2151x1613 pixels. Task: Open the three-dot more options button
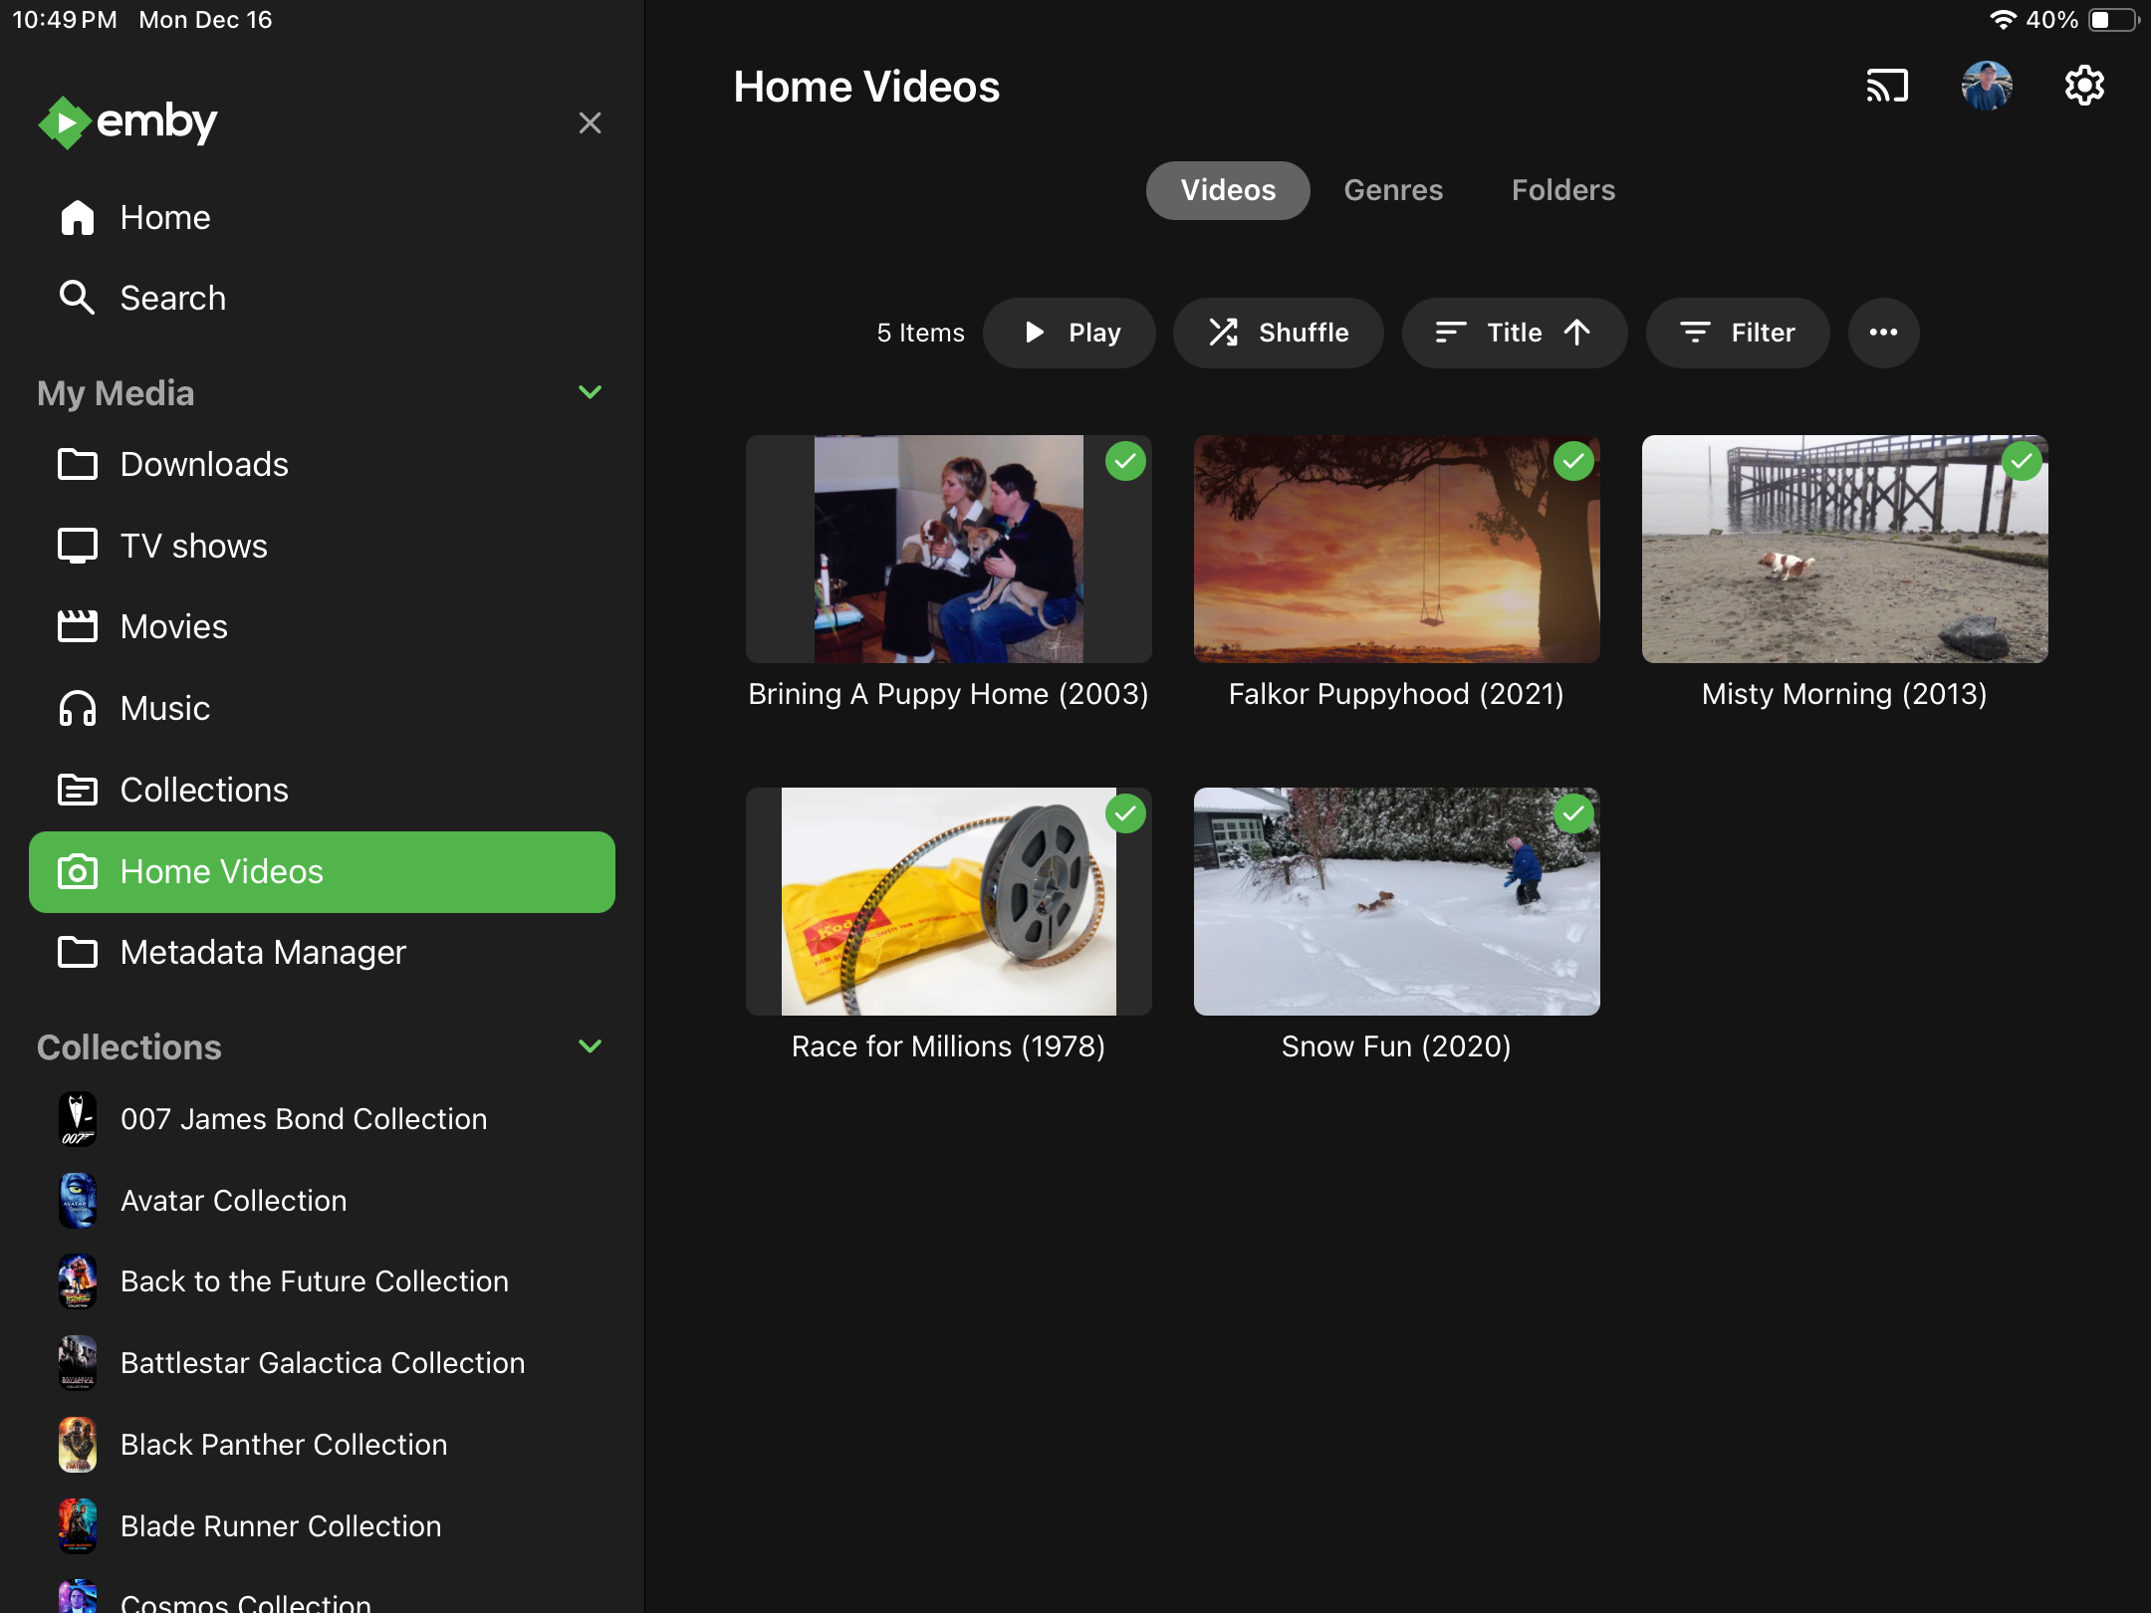pos(1882,333)
